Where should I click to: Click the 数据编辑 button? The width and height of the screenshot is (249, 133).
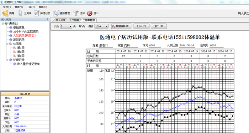[121, 26]
